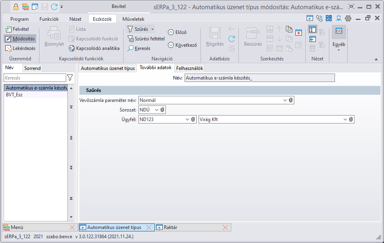Switch to the Felhasználók tab
Image resolution: width=384 pixels, height=243 pixels.
coord(190,68)
